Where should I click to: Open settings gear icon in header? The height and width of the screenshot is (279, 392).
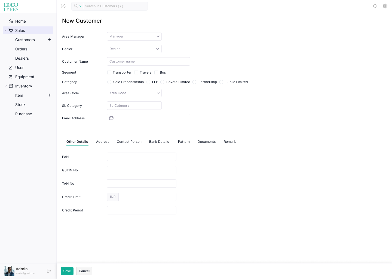[385, 6]
